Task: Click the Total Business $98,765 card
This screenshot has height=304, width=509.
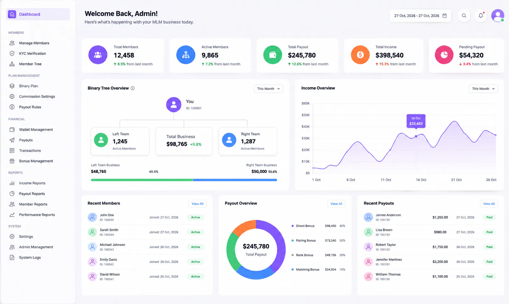Action: (184, 141)
